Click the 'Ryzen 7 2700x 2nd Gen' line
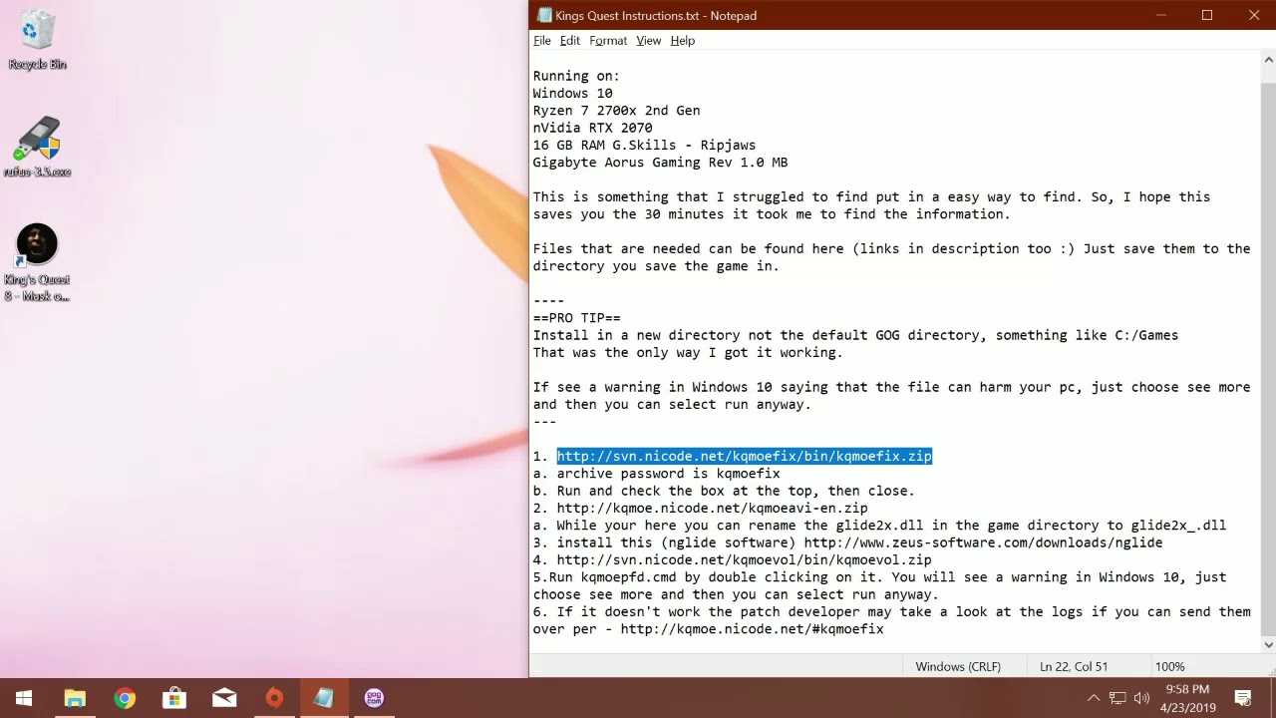This screenshot has height=718, width=1276. point(616,111)
